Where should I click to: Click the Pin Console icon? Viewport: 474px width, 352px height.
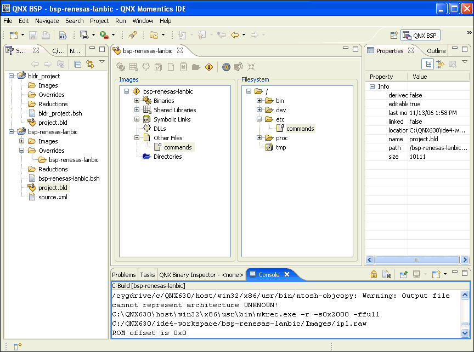[x=403, y=274]
